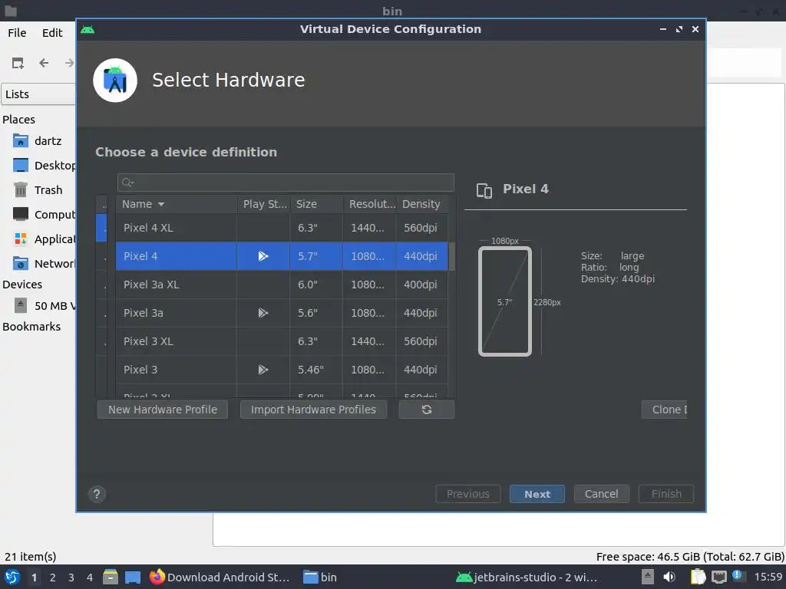
Task: Click the new tab icon in file manager toolbar
Action: [18, 63]
